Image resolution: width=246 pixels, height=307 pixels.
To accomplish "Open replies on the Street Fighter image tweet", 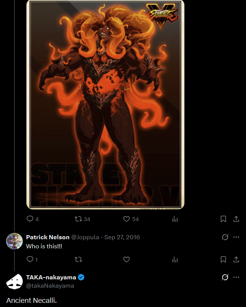I will click(x=33, y=219).
